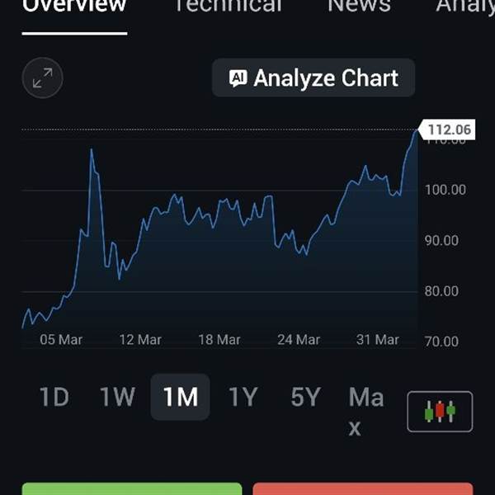
Task: Show the Max time range
Action: [365, 411]
